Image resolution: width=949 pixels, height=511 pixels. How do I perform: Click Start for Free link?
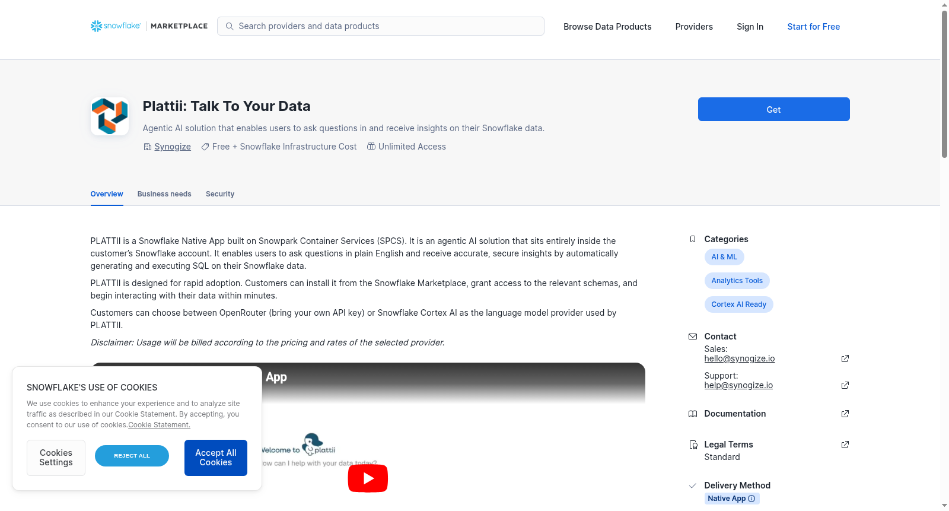[813, 27]
